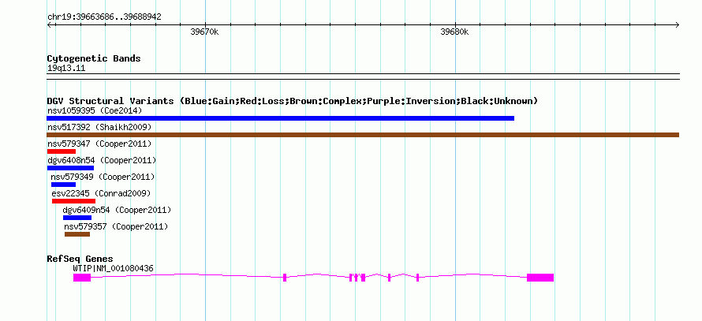Open the nsv579349 (Cooper2011) label
The height and width of the screenshot is (321, 702).
(103, 177)
